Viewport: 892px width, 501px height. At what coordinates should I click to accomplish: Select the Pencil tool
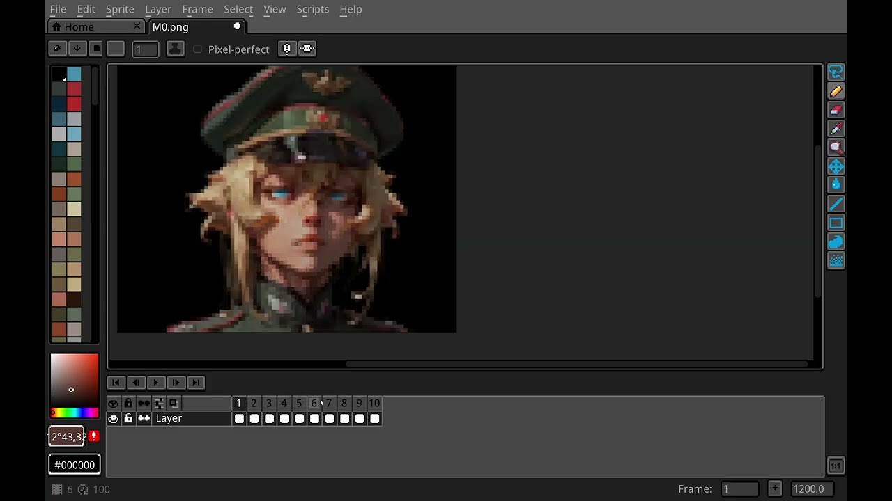tap(836, 91)
